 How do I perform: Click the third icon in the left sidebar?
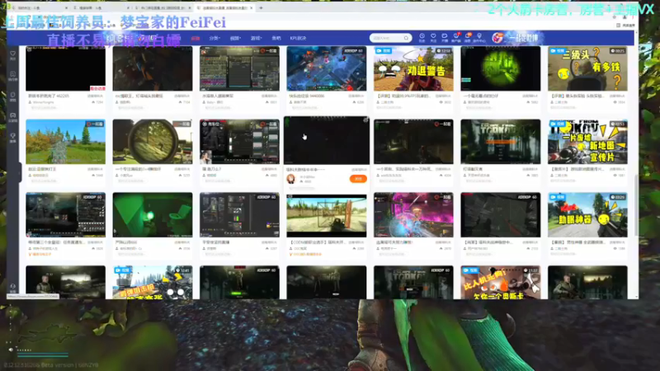tap(13, 96)
